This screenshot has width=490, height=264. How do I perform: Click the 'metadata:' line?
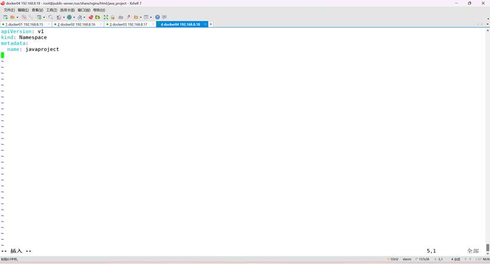[14, 44]
